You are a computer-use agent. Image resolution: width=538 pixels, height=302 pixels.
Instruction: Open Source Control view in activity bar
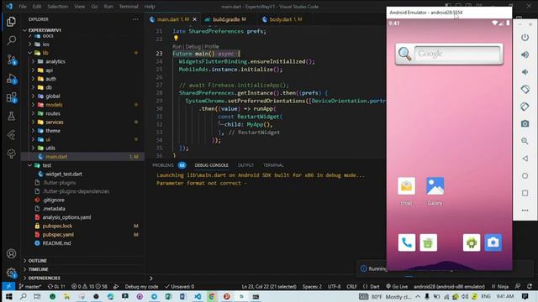pos(11,60)
